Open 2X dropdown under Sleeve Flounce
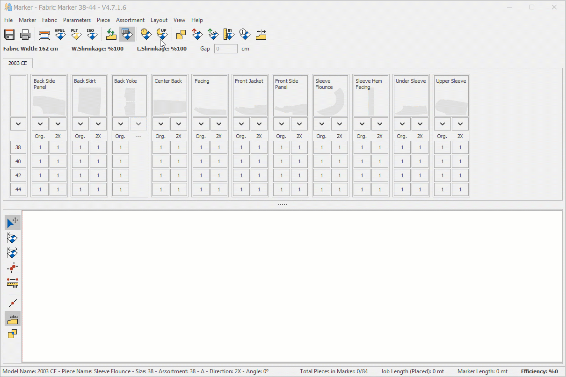Screen dimensions: 566x377 [x=340, y=124]
